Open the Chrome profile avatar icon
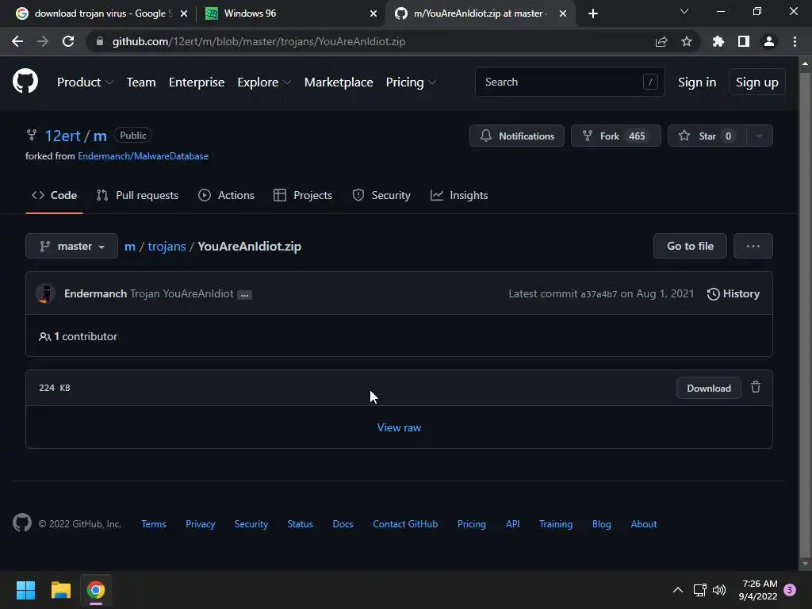 point(769,41)
